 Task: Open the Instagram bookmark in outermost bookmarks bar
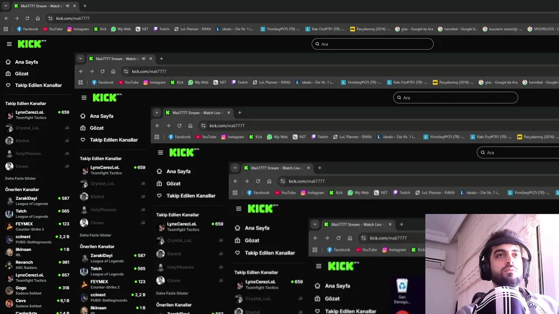78,29
